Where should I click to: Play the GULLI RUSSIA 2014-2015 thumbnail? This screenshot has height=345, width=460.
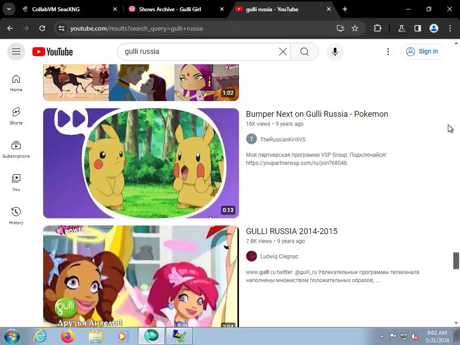tap(141, 276)
